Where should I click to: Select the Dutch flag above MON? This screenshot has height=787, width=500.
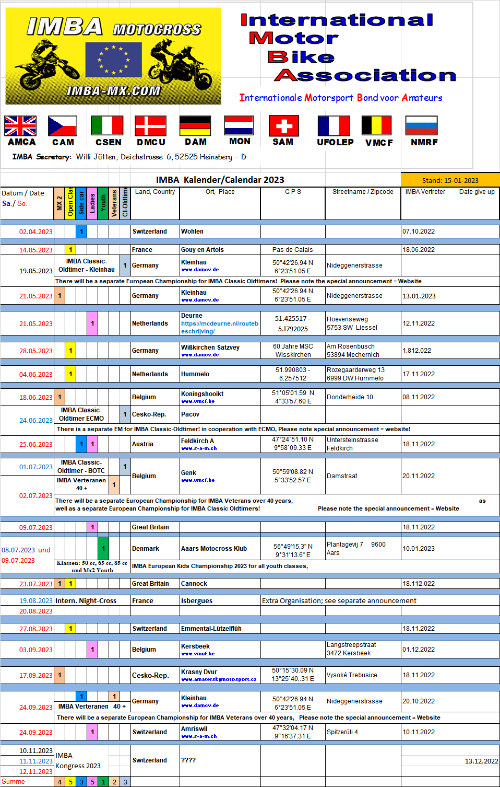(239, 125)
